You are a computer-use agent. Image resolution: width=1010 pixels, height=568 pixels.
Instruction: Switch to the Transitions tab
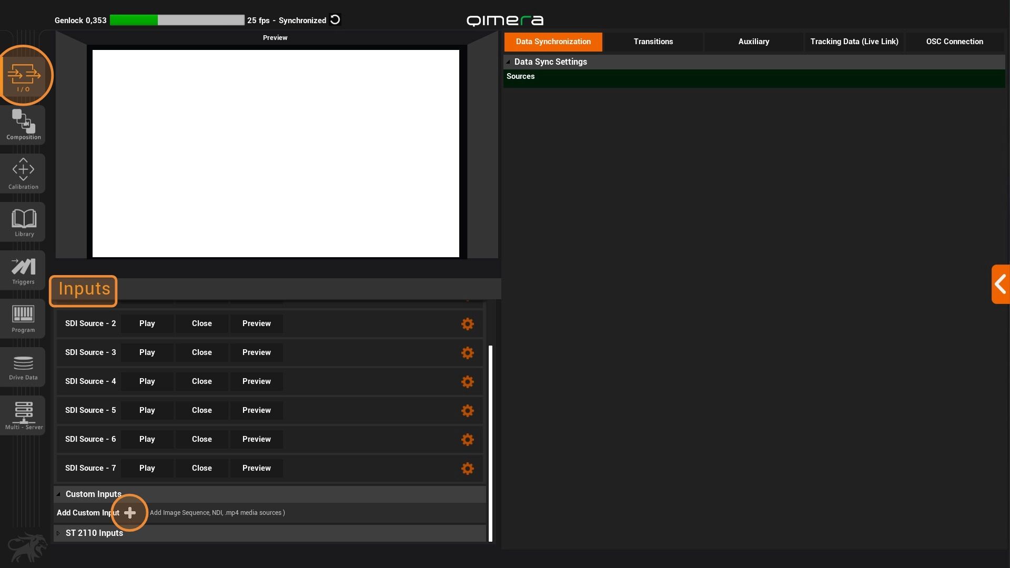pos(653,42)
